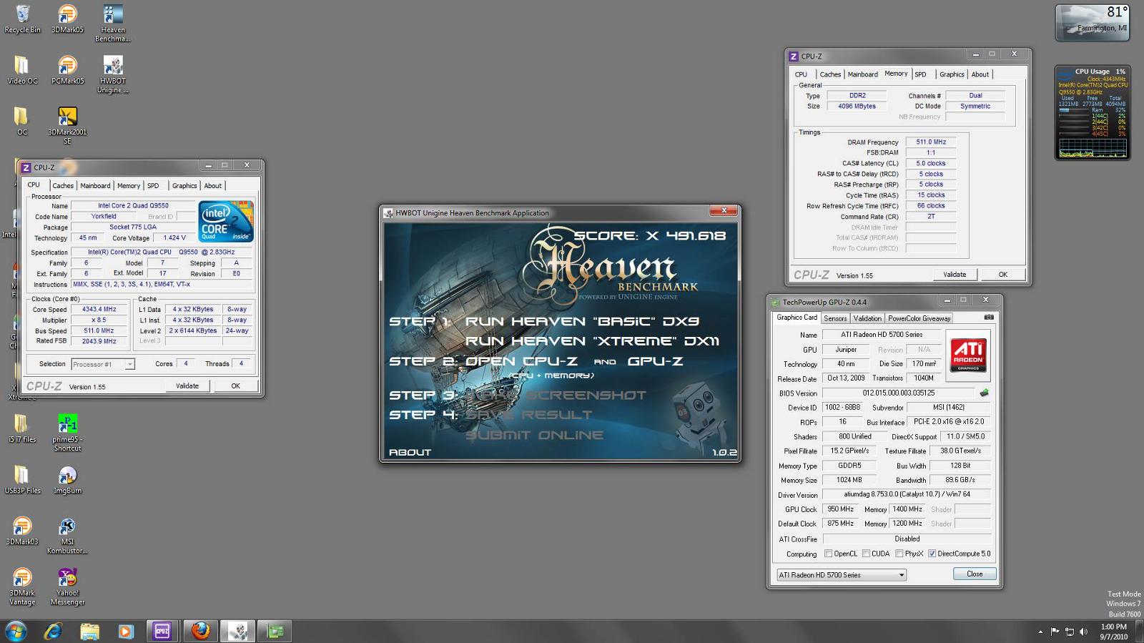This screenshot has width=1144, height=643.
Task: Switch to Mainboard tab in left CPU-Z
Action: (95, 186)
